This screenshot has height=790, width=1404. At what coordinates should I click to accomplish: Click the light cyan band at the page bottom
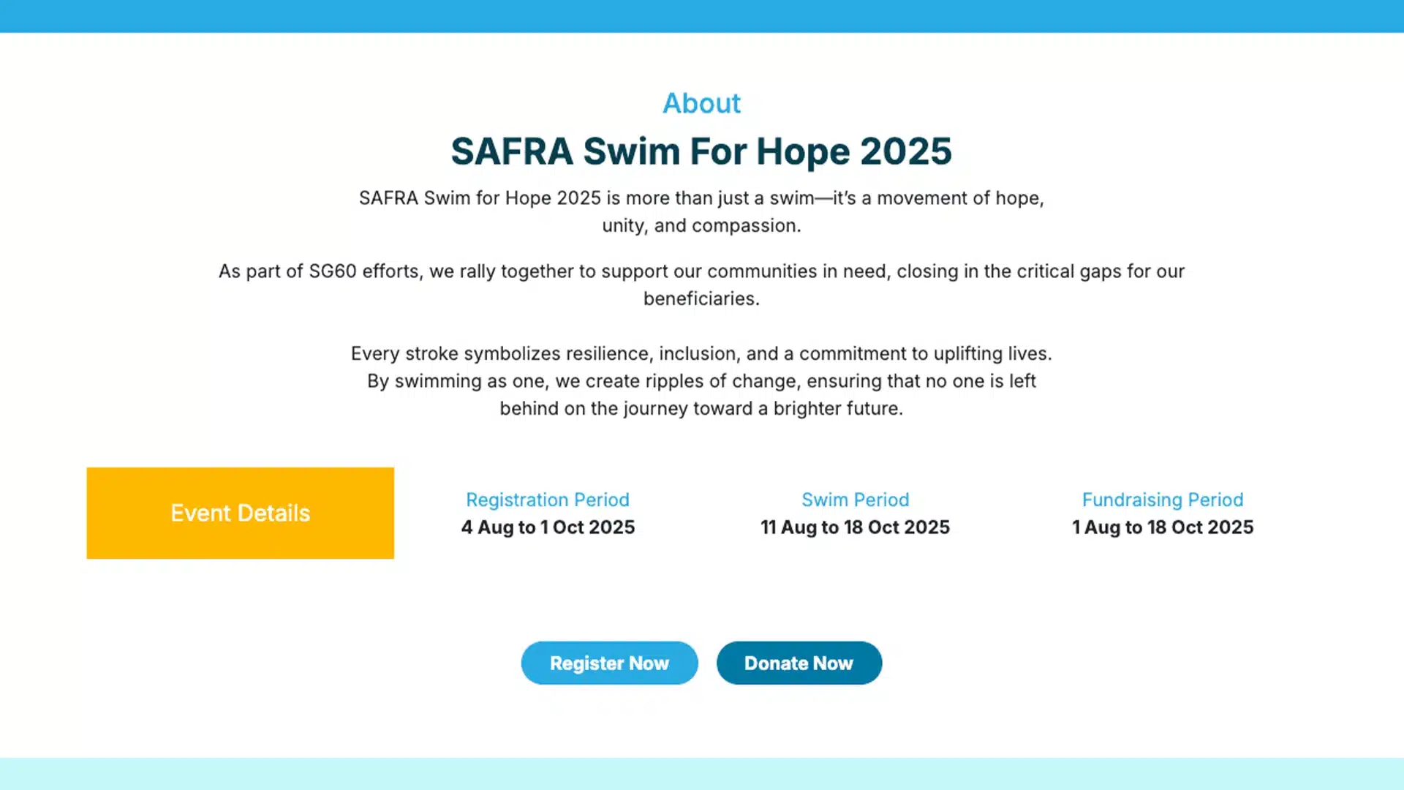(x=701, y=774)
